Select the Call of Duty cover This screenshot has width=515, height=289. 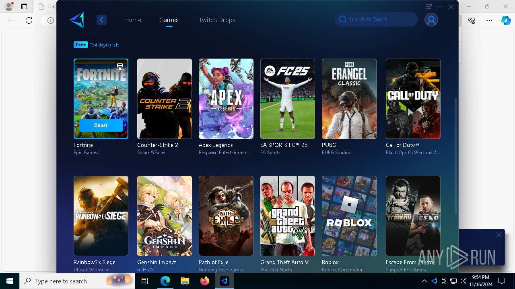[413, 99]
